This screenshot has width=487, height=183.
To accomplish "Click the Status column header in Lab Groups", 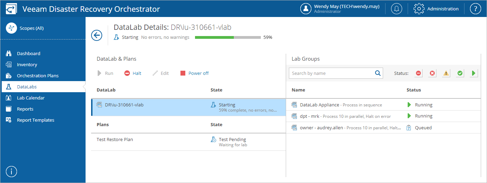I will pos(414,90).
